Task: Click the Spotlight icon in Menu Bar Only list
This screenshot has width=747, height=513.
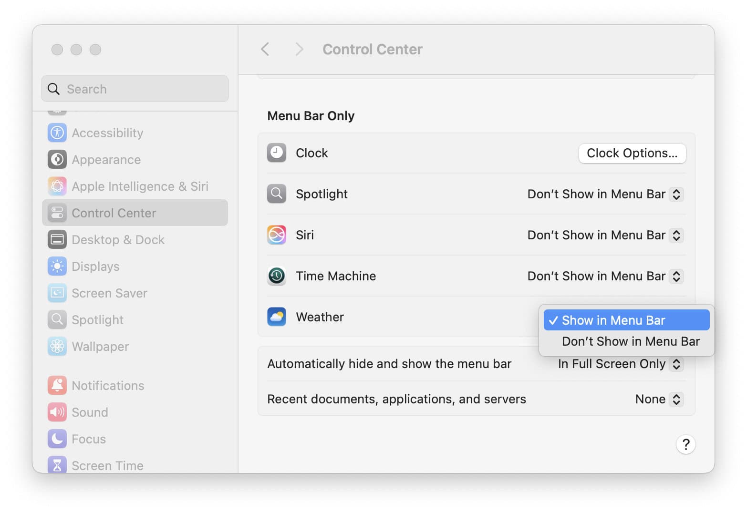Action: pos(276,194)
